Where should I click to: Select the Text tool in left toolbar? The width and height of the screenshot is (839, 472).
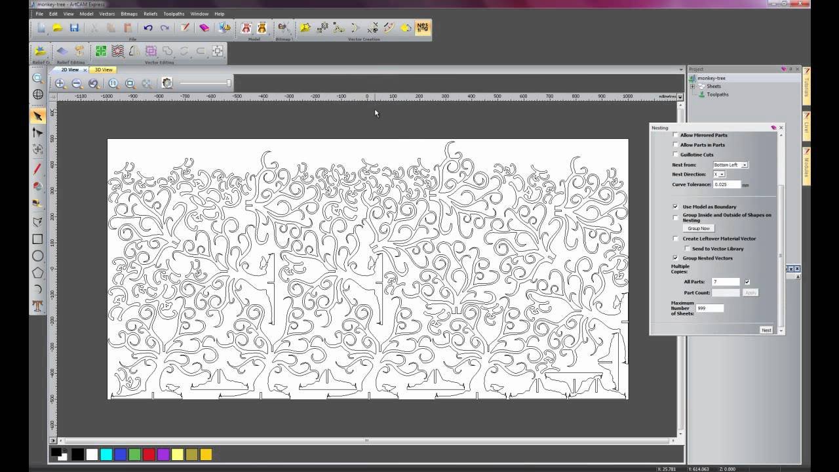(x=38, y=305)
